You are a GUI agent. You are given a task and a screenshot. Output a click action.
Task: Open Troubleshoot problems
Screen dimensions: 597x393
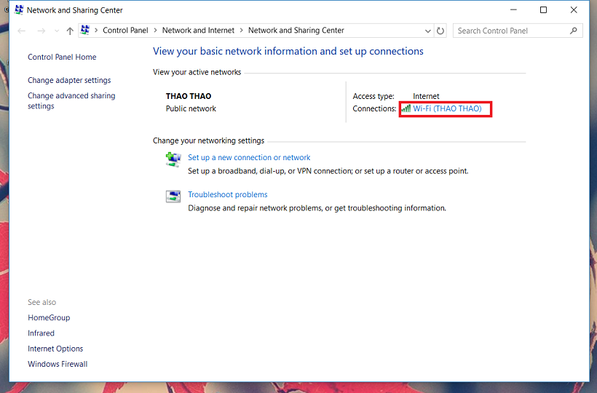(228, 195)
